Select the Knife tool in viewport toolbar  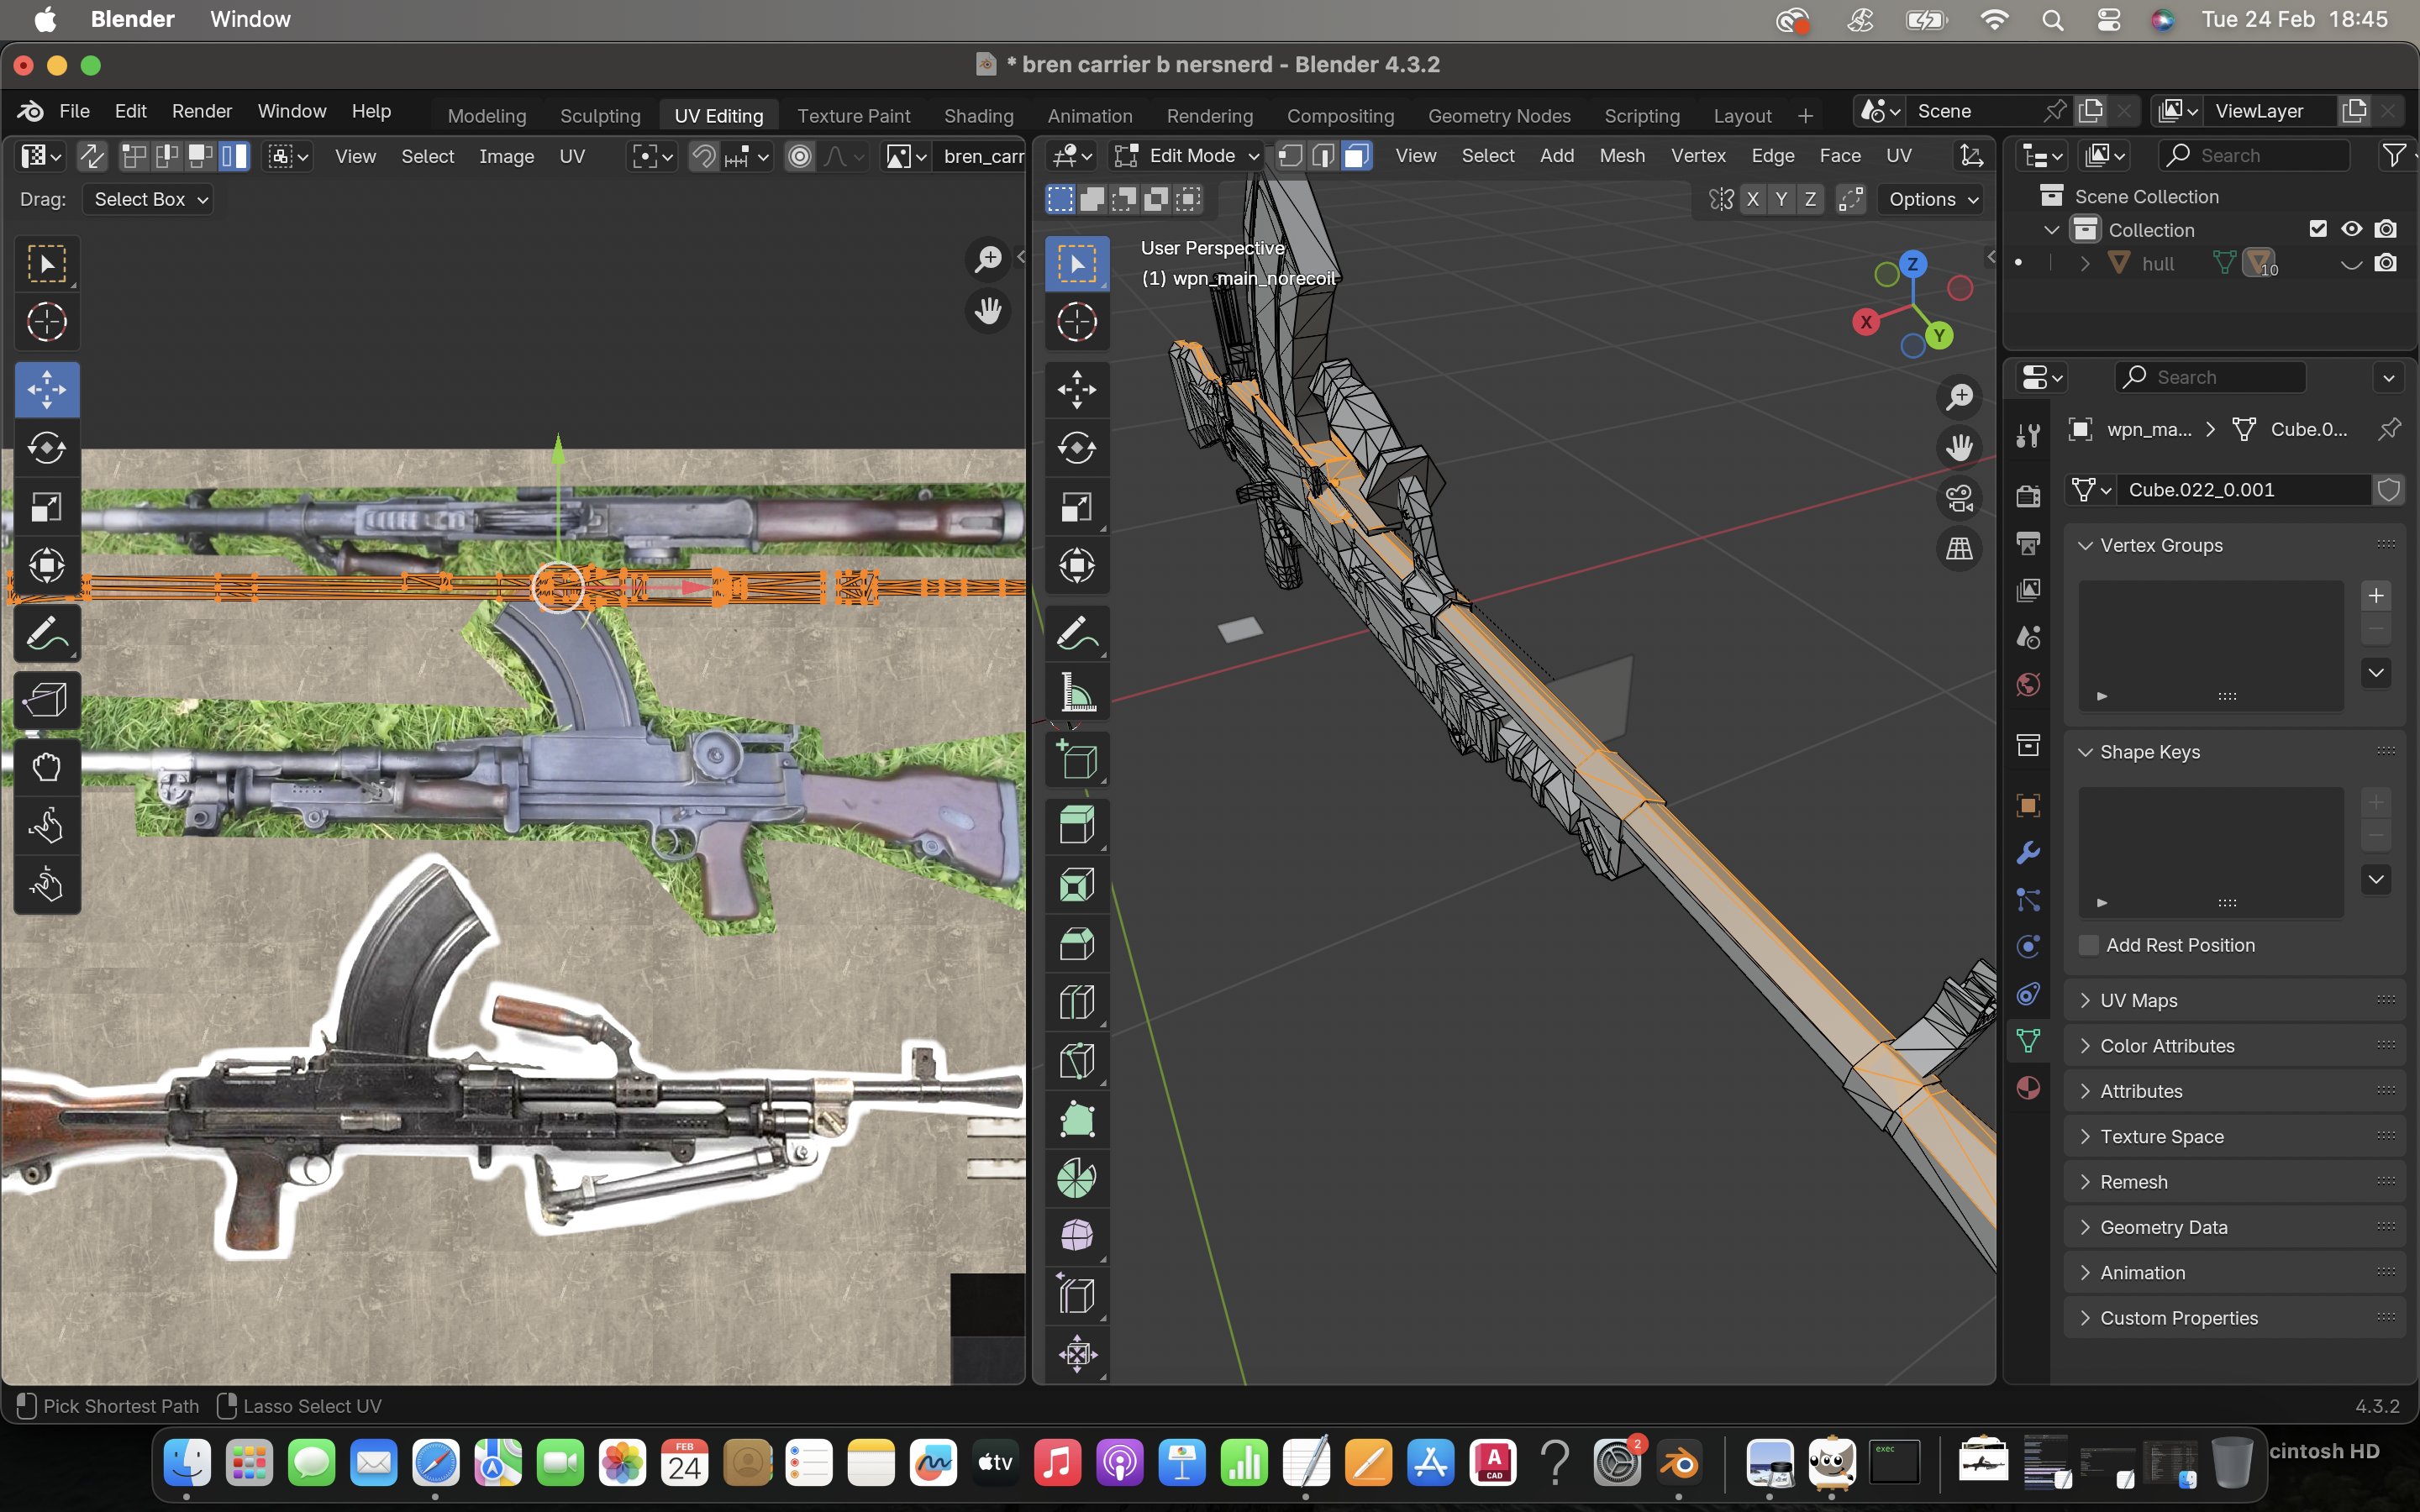click(x=1077, y=1061)
